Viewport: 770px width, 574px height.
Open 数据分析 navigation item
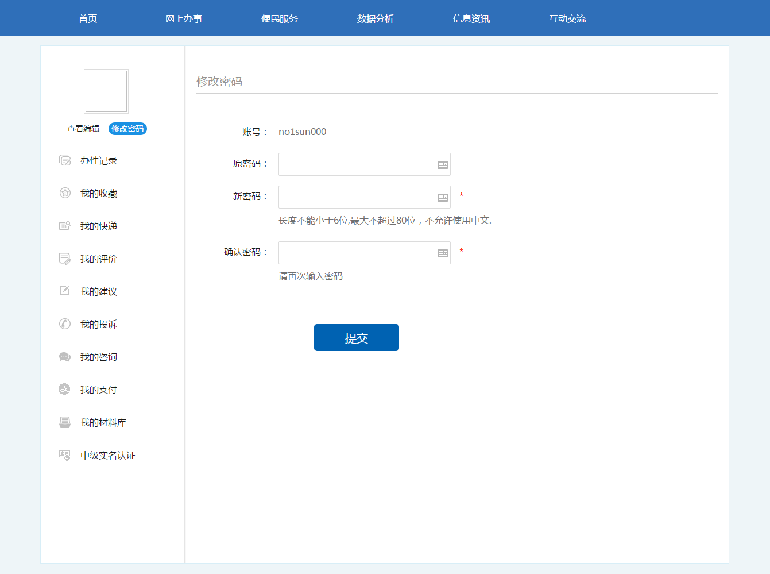click(x=376, y=18)
